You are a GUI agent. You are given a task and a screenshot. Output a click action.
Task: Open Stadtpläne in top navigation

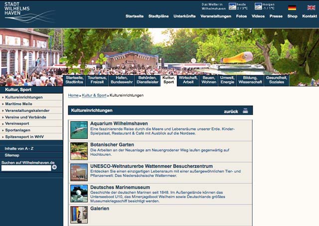click(x=159, y=16)
